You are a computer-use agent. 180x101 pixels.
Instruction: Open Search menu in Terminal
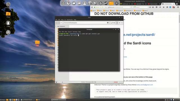click(x=70, y=32)
